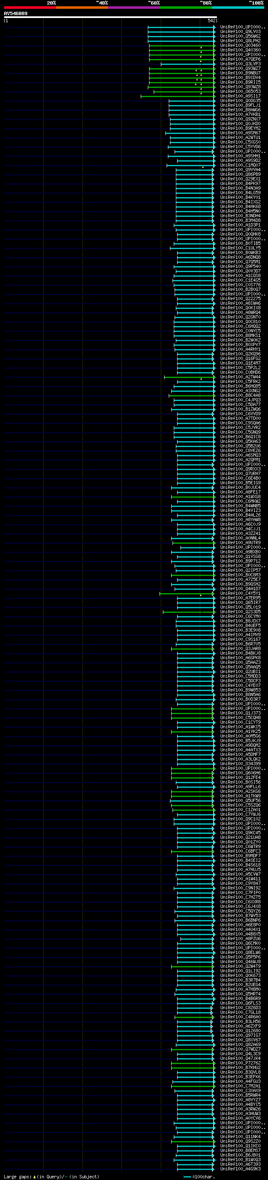Select the UniRef100_Q0DG35 label

240,101
